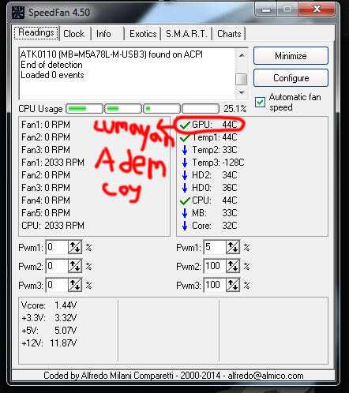Click the blue down arrow beside HD0

(185, 188)
